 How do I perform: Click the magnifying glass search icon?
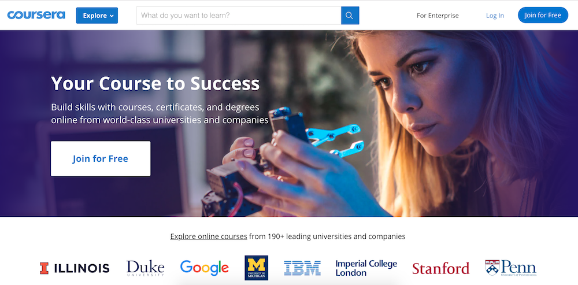[350, 16]
